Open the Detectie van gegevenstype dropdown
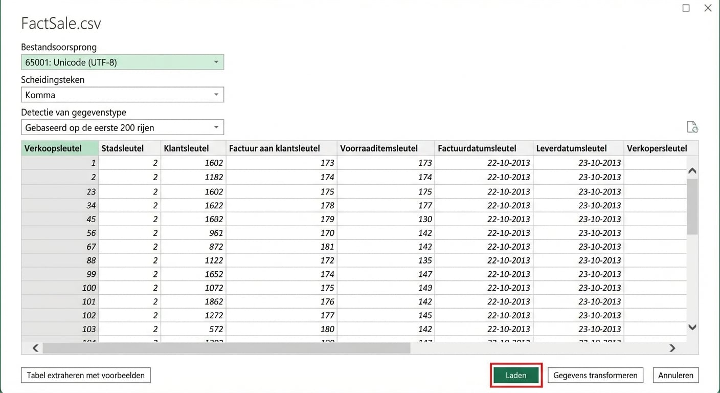Image resolution: width=720 pixels, height=393 pixels. [217, 127]
